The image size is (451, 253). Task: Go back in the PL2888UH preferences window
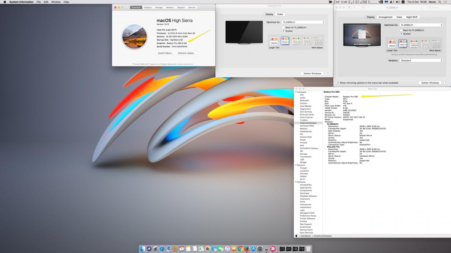[x=350, y=7]
